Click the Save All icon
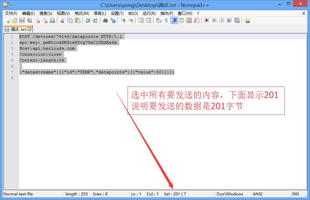Viewport: 310px width, 200px height. click(x=30, y=21)
